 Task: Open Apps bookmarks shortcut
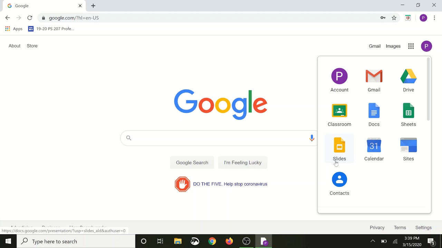[14, 29]
